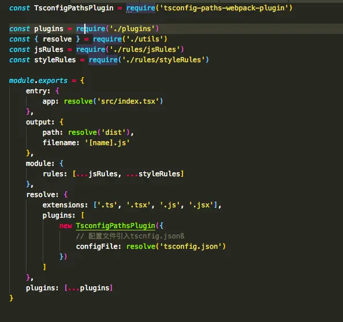Click the './rules/jsRules' require path string
The image size is (343, 322).
click(145, 50)
